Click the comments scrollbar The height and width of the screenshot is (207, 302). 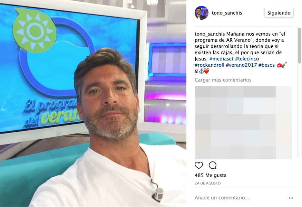tap(300, 46)
